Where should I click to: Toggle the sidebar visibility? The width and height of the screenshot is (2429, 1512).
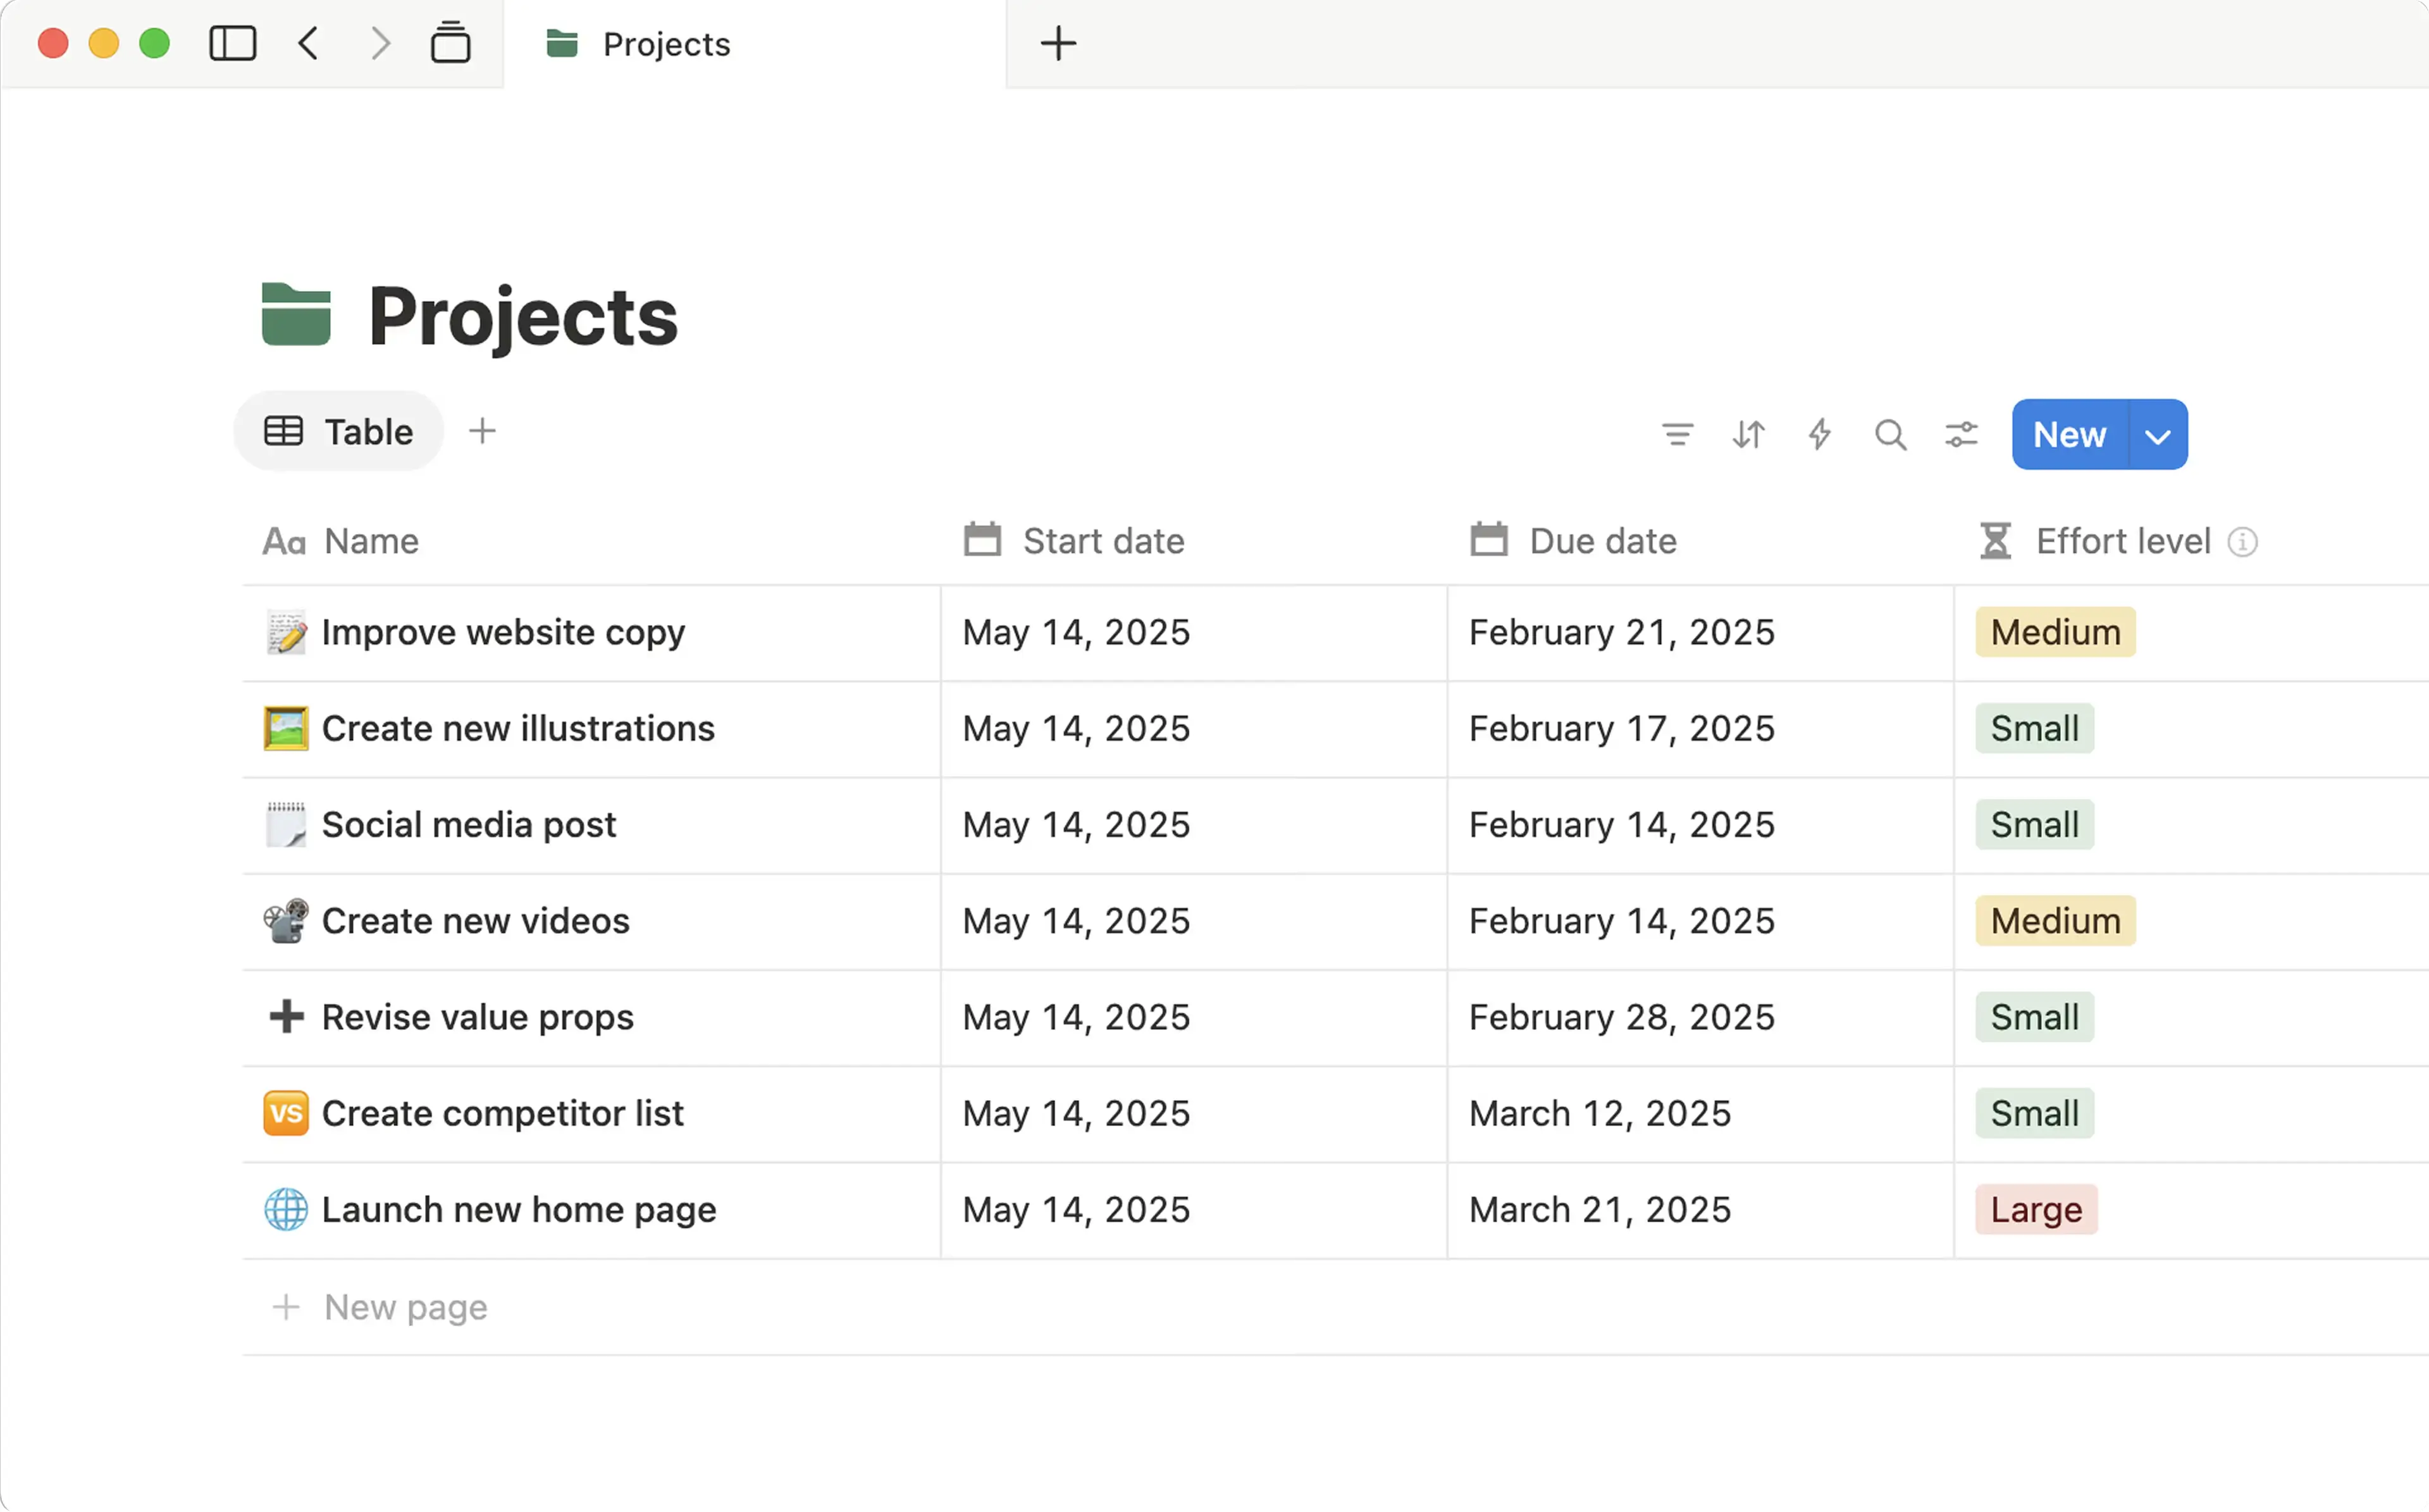(x=232, y=43)
